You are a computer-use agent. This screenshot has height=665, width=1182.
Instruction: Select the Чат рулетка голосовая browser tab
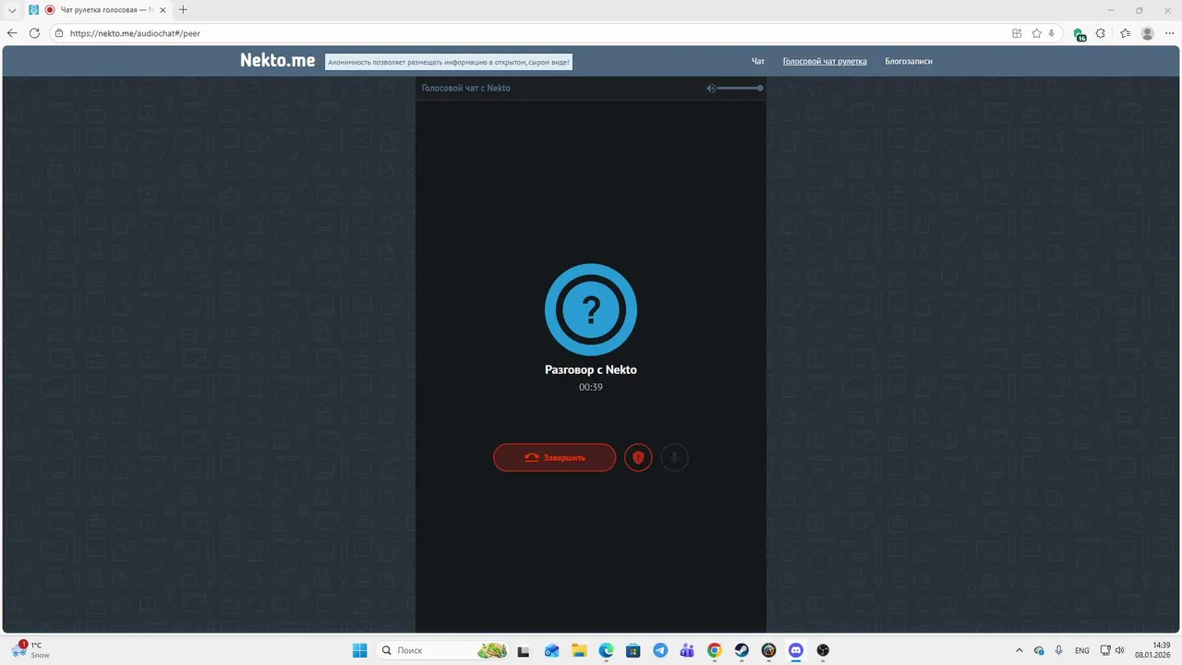point(96,9)
